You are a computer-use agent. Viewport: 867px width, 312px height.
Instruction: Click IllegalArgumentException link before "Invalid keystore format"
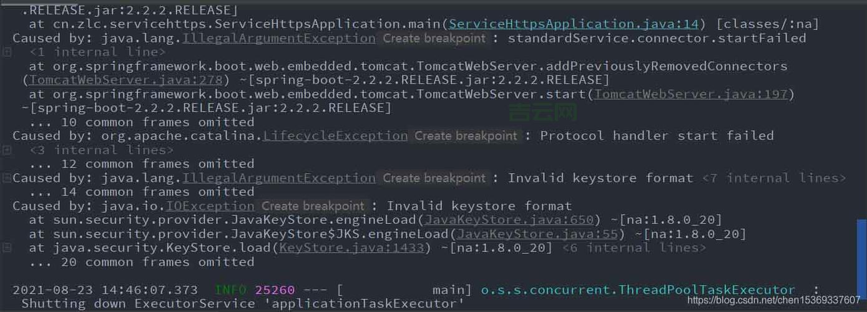pos(278,178)
